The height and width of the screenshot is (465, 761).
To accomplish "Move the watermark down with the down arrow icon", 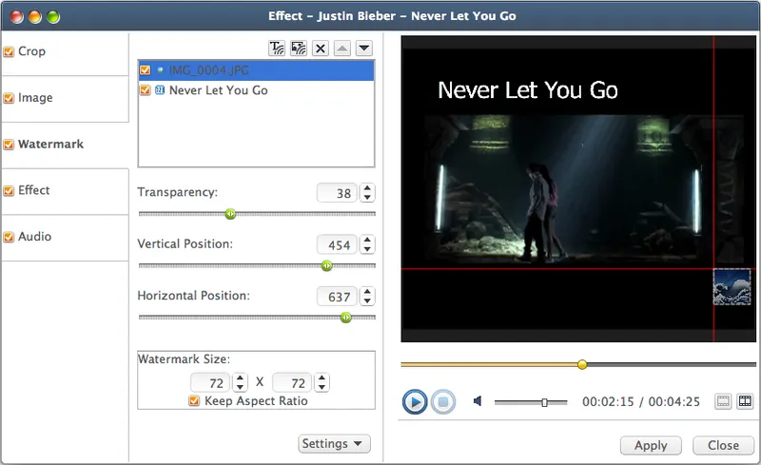I will point(364,48).
